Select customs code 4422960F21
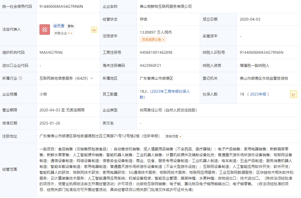 (x=150, y=65)
